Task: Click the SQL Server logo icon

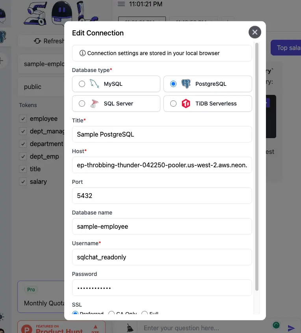Action: pos(95,104)
